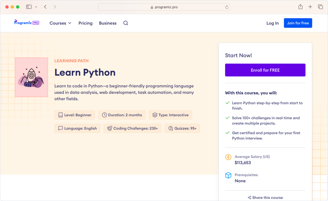Click the book icon beside Level: Beginner
The width and height of the screenshot is (328, 201).
60,115
